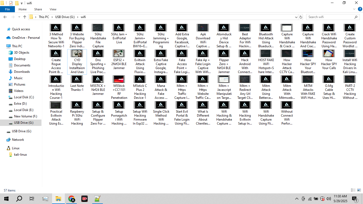Screen dimensions: 363x204
Task: Expand the ribbon with the chevron
Action: (x=354, y=9)
